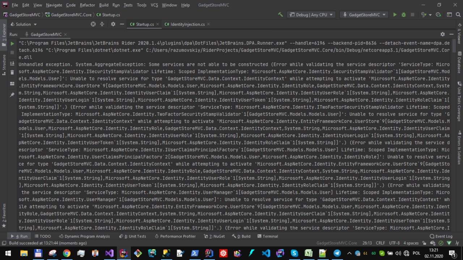Click the locate-file crosshair icon in Solution panel
The width and height of the screenshot is (463, 260).
coord(93,24)
